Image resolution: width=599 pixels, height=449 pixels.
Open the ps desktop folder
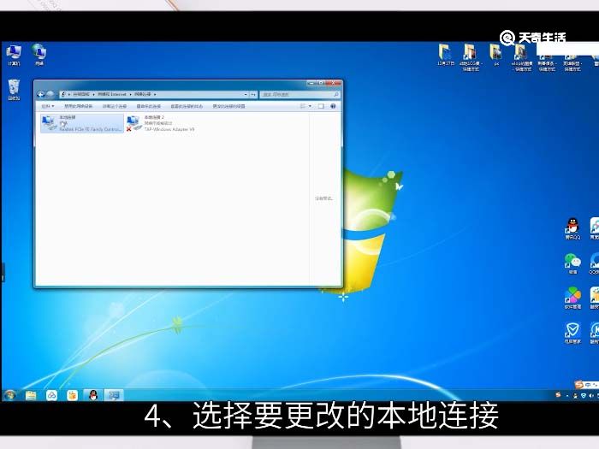(x=495, y=56)
